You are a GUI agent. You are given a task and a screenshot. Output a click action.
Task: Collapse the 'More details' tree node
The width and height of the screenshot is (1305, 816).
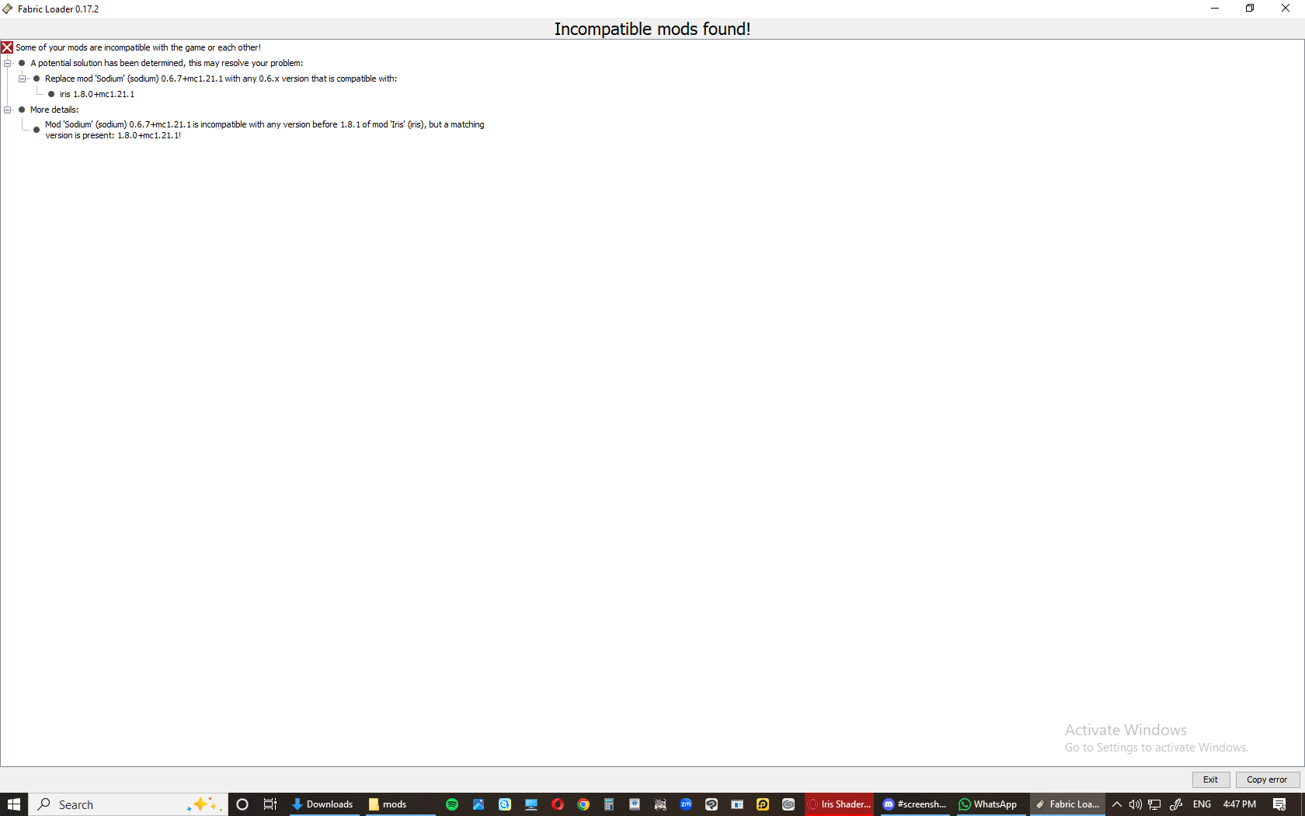8,110
